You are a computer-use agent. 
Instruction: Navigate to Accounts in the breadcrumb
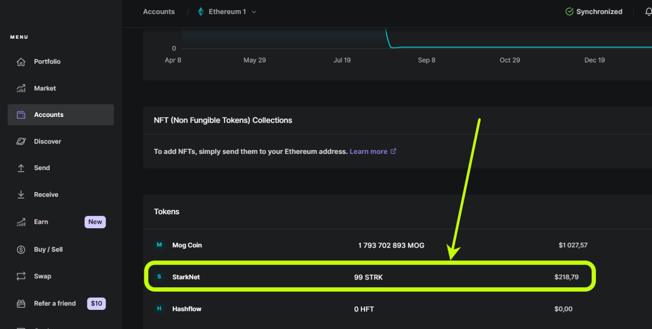click(x=159, y=12)
